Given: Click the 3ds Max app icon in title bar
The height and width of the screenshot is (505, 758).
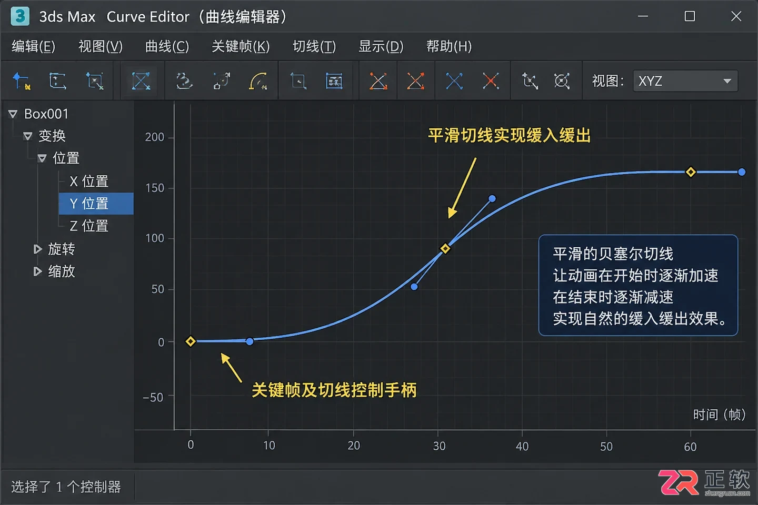Looking at the screenshot, I should tap(20, 16).
